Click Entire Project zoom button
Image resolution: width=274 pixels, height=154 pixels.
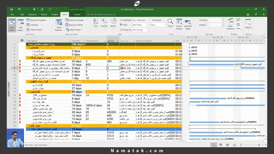[x=179, y=24]
